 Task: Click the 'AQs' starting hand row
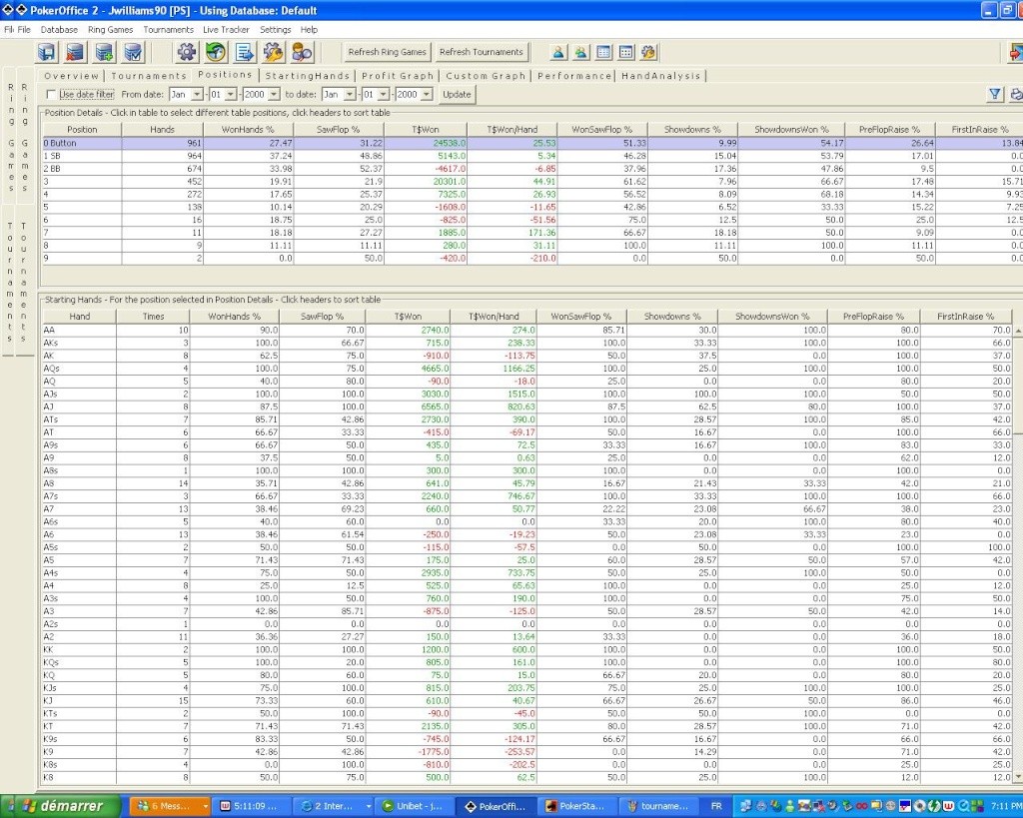coord(527,369)
